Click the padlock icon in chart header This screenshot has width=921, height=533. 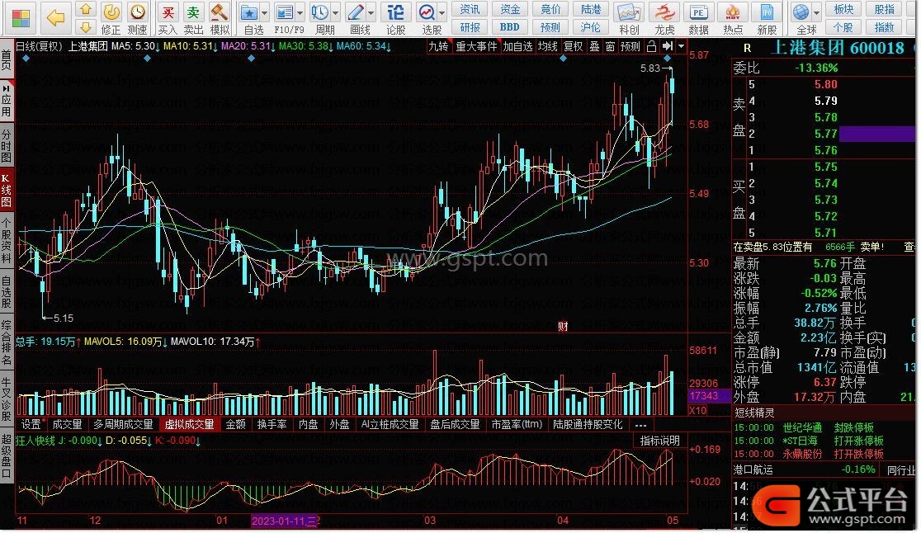[x=651, y=46]
